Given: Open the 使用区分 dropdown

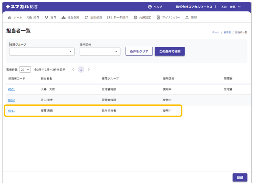Looking at the screenshot, I should click(100, 52).
